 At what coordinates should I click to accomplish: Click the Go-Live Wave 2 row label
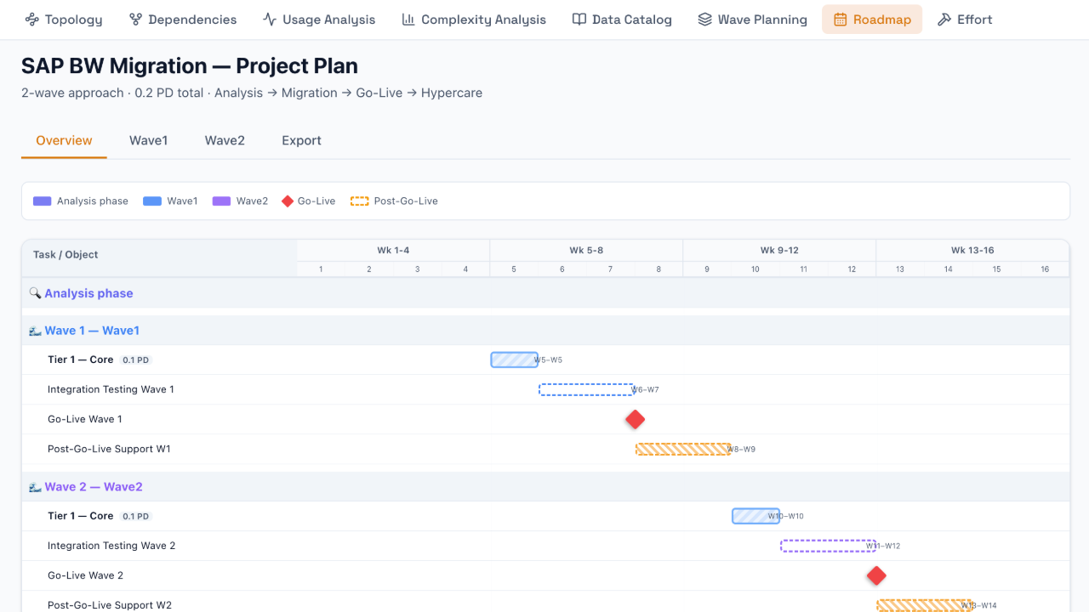click(x=86, y=575)
